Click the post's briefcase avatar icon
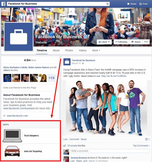The height and width of the screenshot is (162, 152). [67, 62]
